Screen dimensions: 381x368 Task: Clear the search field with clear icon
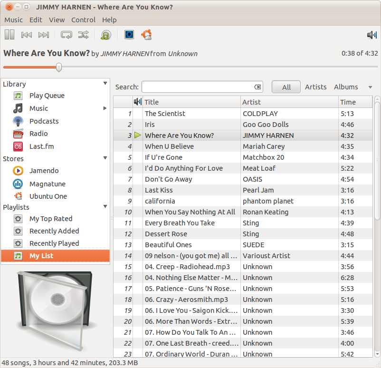(257, 87)
